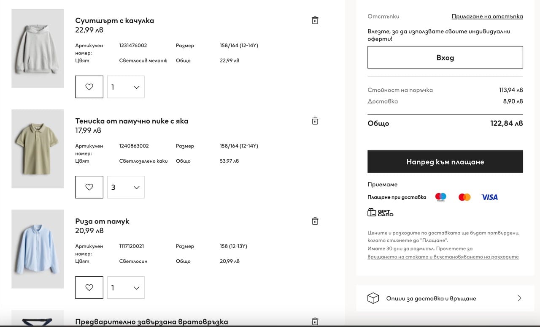Screen dimensions: 540x327
Task: Click the 53,97 лв subtotal
Action: click(229, 161)
